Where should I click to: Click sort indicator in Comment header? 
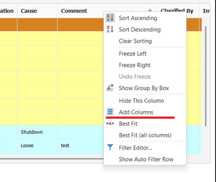tap(150, 10)
